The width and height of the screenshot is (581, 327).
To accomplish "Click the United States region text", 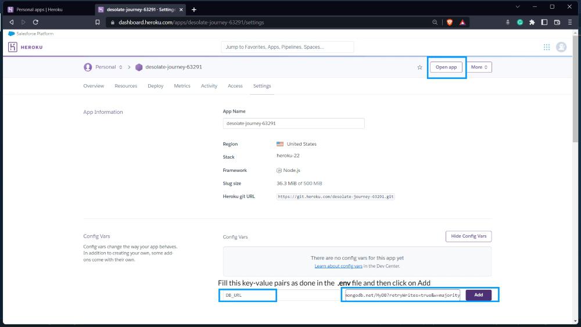I will (302, 144).
